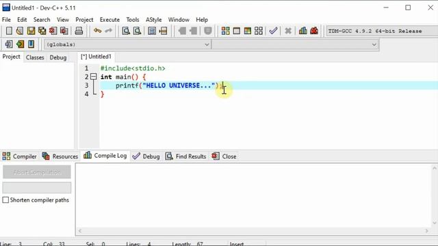The image size is (438, 246).
Task: Open the Edit menu
Action: pos(22,20)
